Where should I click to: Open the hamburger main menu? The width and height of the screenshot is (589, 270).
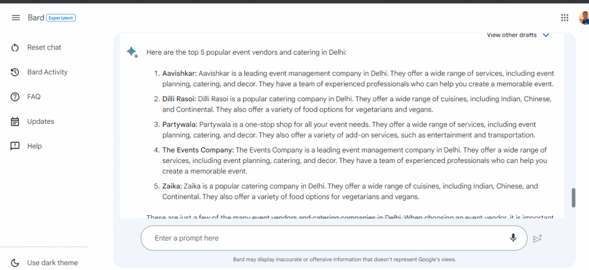pos(16,18)
